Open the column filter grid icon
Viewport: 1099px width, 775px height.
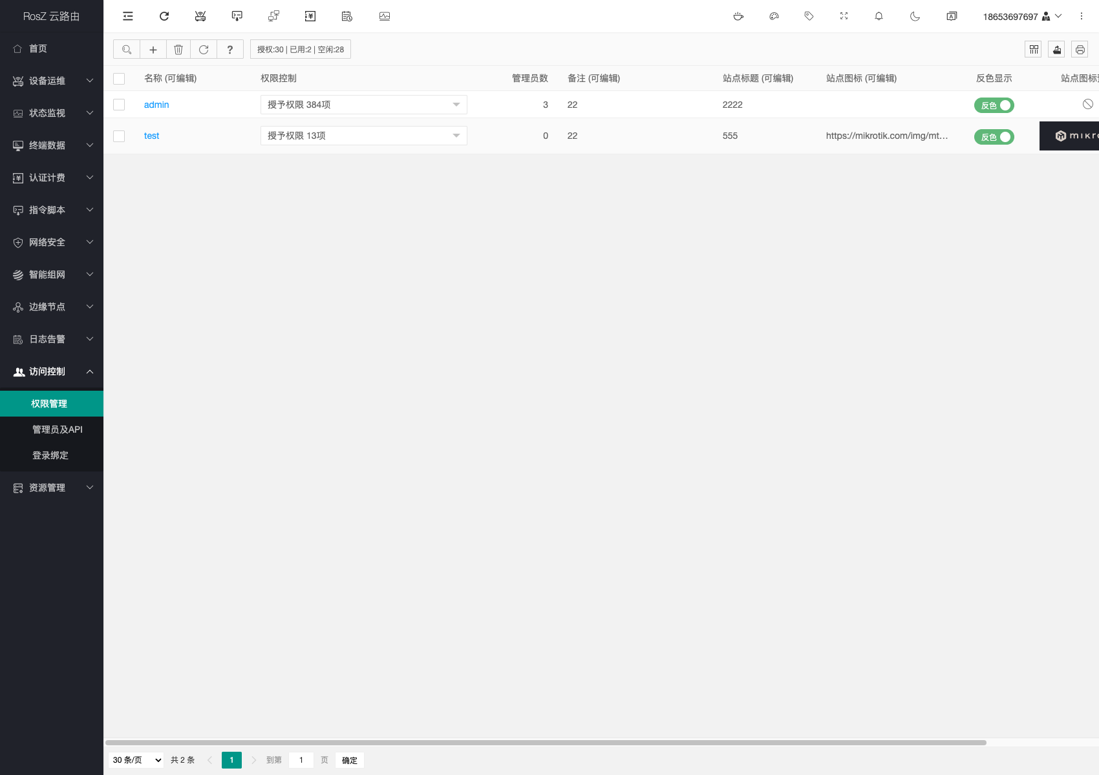[1034, 50]
